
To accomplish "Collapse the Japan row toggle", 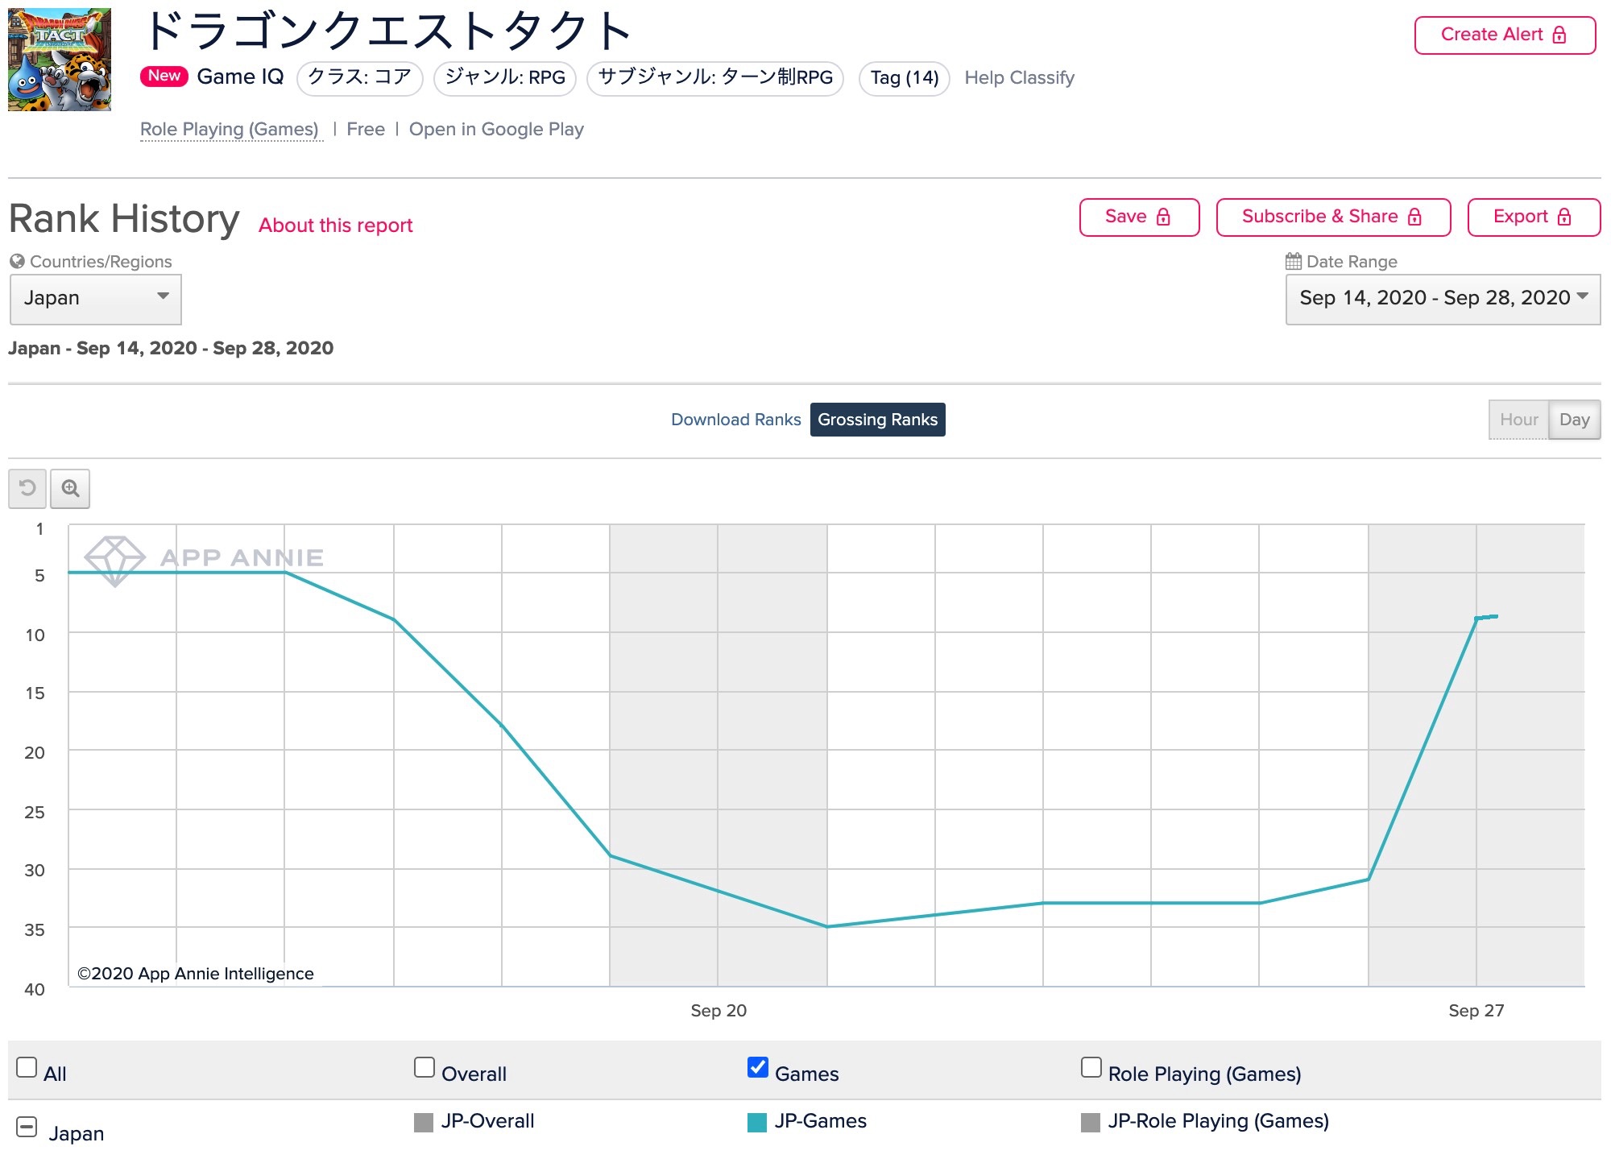I will 27,1127.
